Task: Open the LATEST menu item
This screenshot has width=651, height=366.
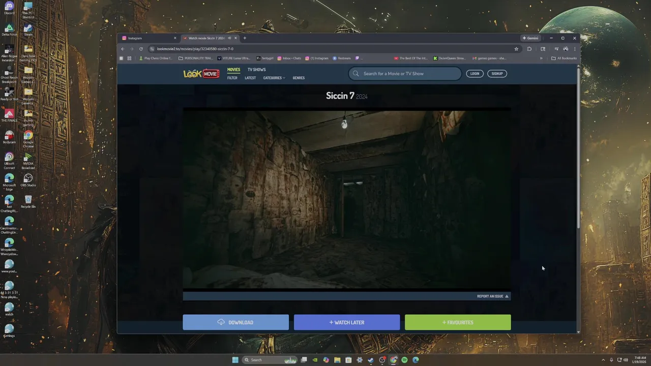Action: [x=250, y=78]
